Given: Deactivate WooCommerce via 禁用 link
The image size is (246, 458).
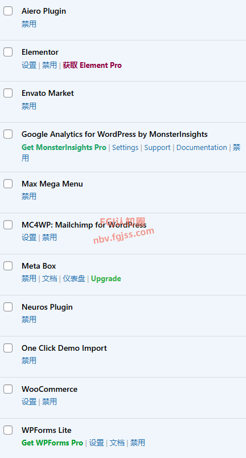Looking at the screenshot, I should tap(50, 402).
